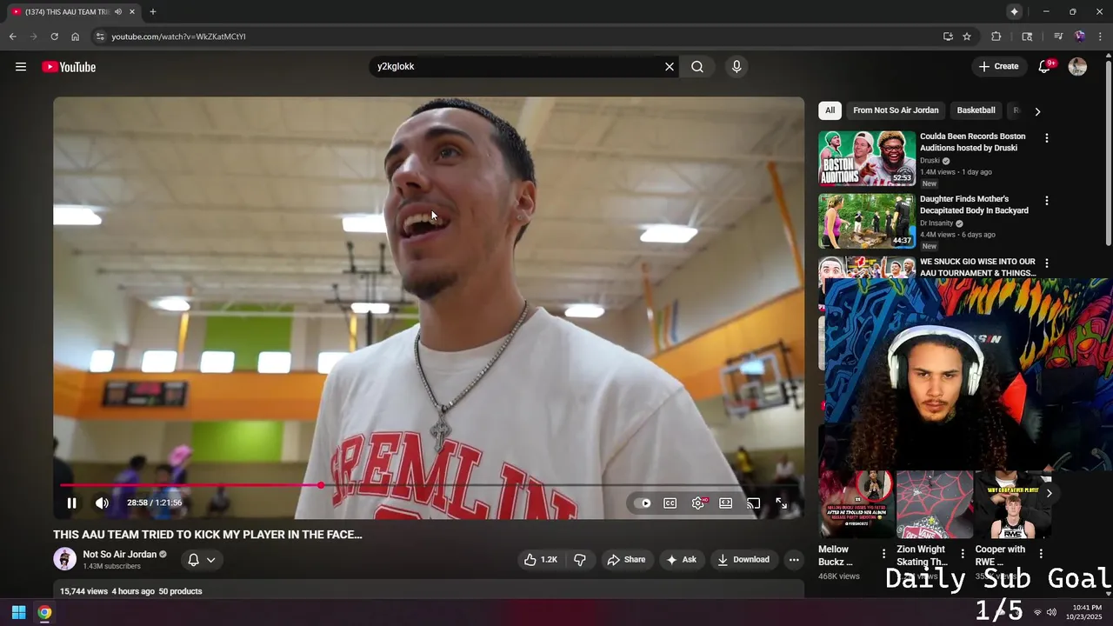Open the Not So Air Jordan channel name link
Screen dimensions: 1113x626
(x=120, y=554)
